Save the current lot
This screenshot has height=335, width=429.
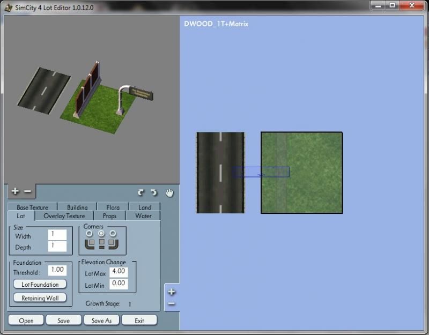pos(63,320)
